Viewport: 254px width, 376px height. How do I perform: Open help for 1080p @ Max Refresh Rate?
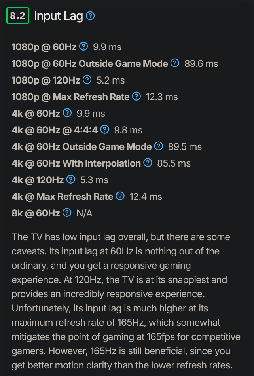pyautogui.click(x=136, y=97)
